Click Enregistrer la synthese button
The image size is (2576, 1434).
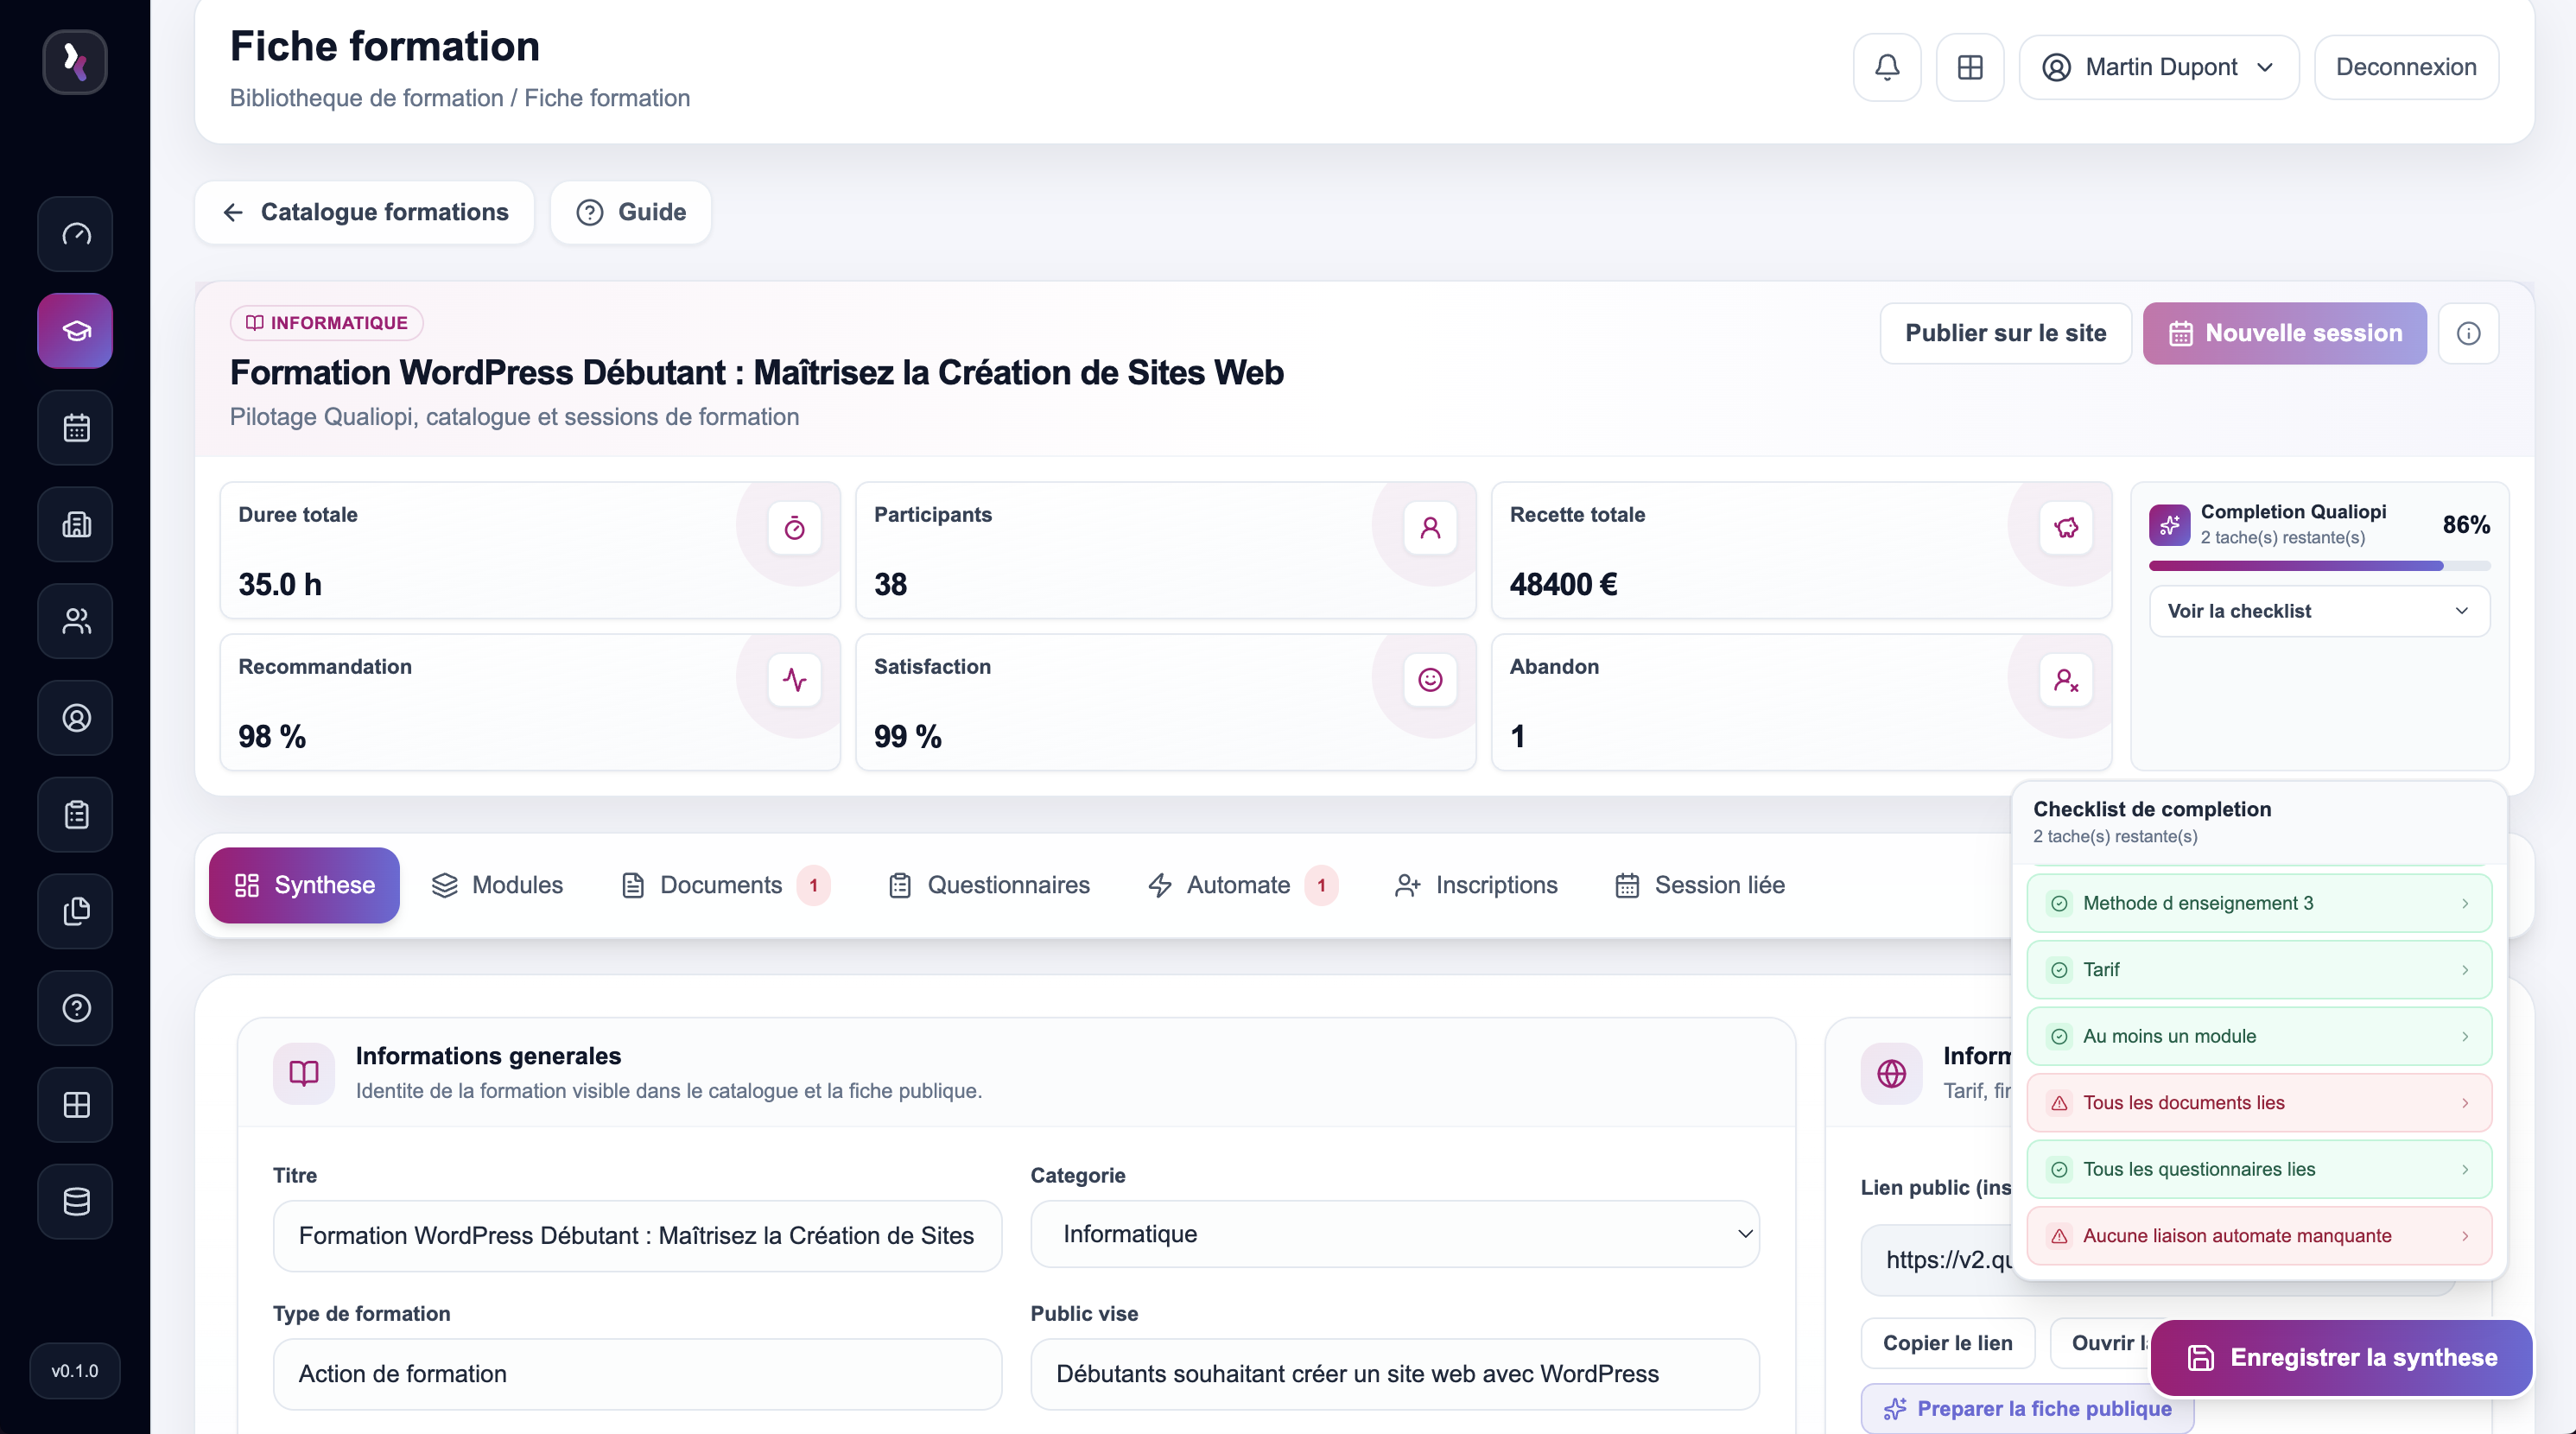[x=2342, y=1357]
